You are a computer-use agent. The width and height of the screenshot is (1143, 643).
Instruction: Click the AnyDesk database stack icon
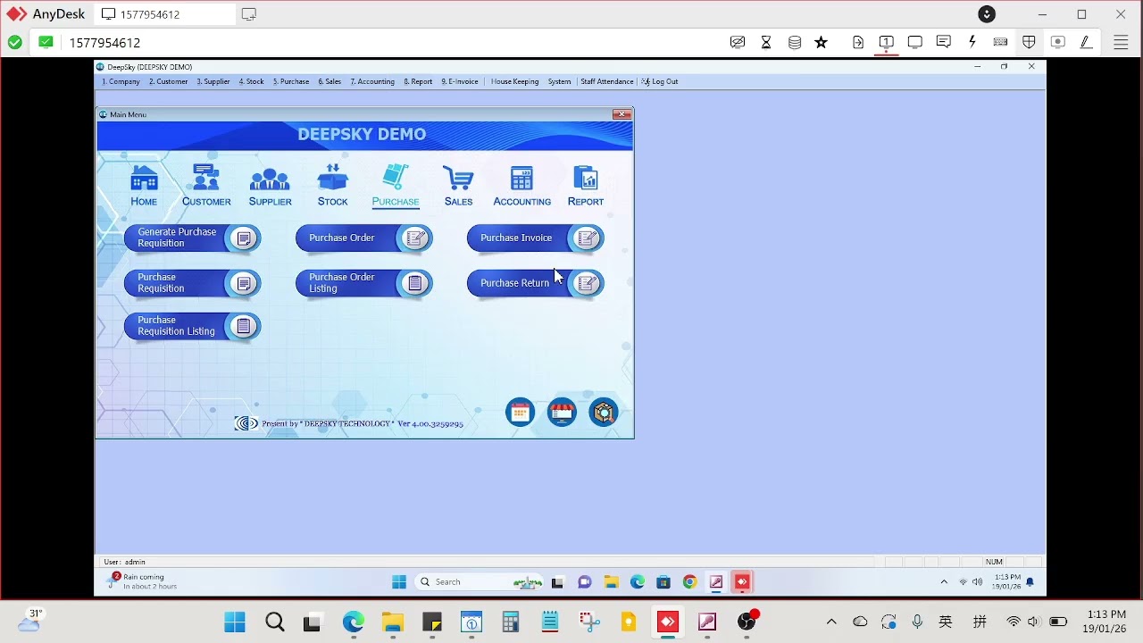tap(795, 42)
